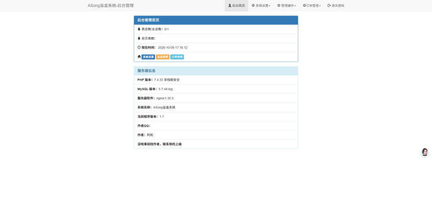This screenshot has height=206, width=432.
Task: Click the 男总数/女总数 0/1 value
Action: 166,29
